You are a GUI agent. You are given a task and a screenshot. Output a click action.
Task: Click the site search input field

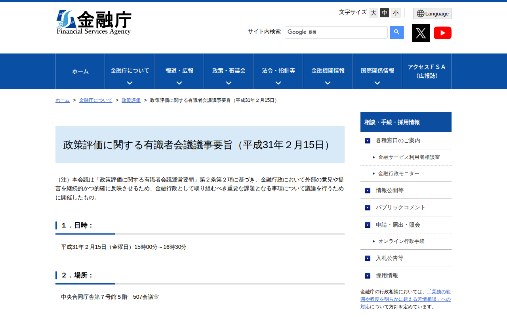coord(336,32)
